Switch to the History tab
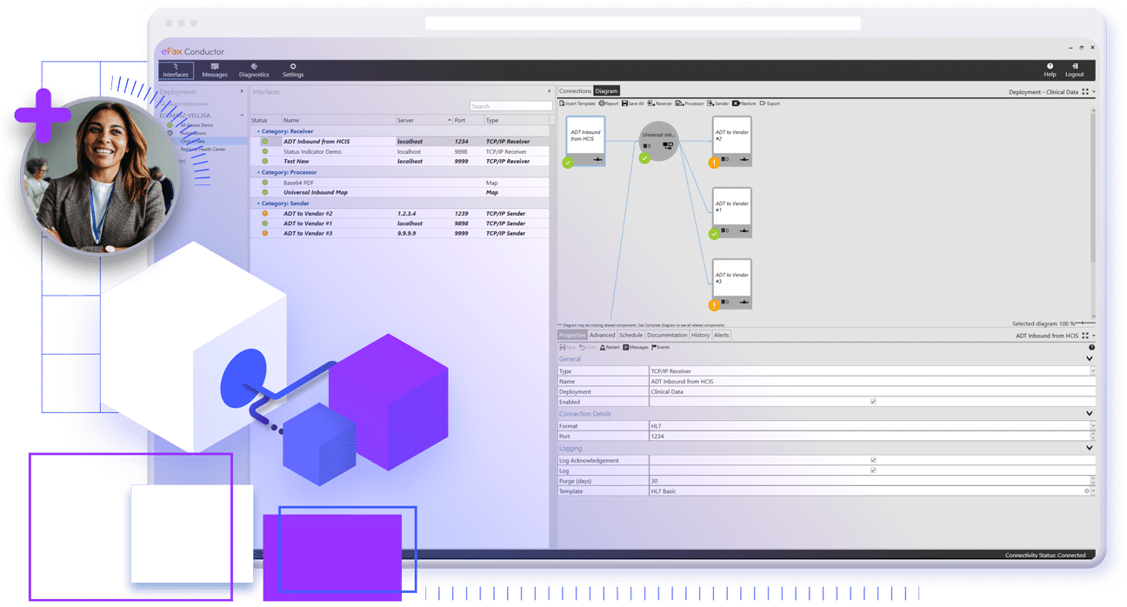Screen dimensions: 1127x607 click(700, 335)
